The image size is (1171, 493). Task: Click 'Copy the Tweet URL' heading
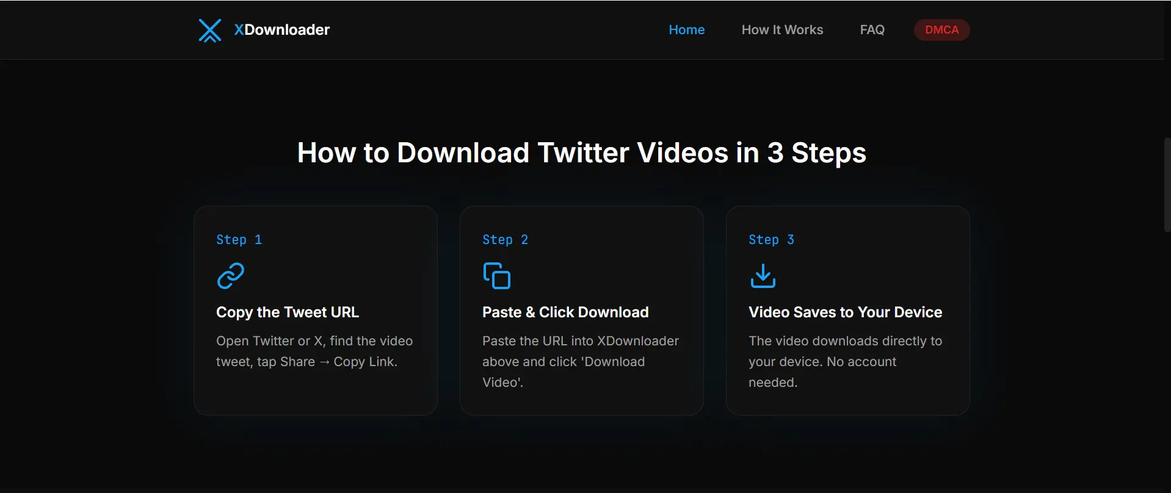pos(288,312)
